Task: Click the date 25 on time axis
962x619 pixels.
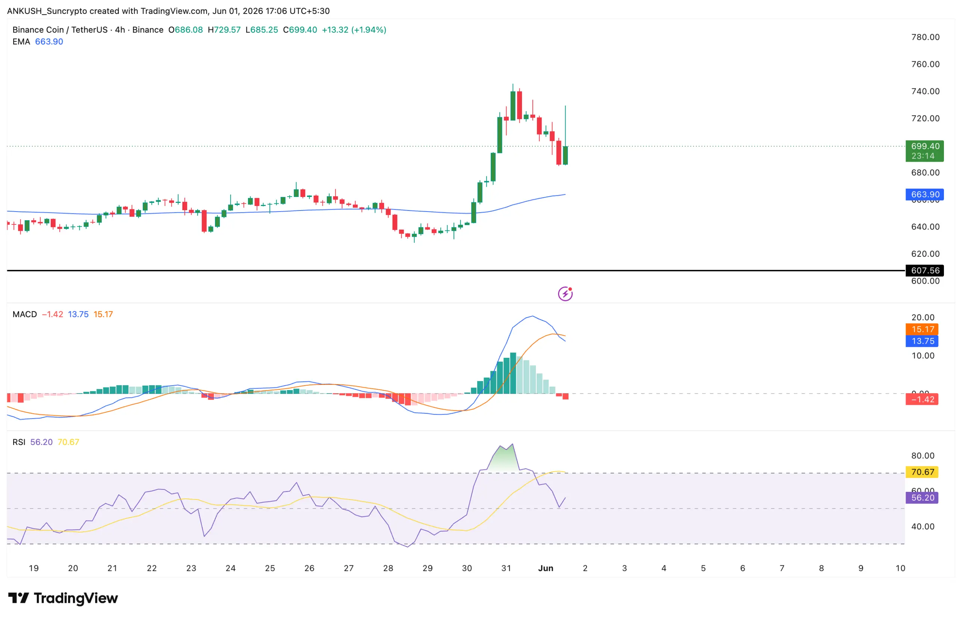Action: [270, 568]
